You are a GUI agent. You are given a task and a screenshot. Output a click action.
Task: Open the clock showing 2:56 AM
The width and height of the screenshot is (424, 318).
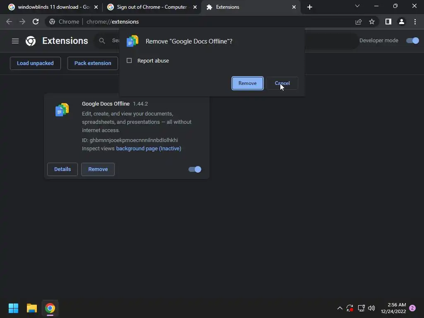tap(393, 308)
